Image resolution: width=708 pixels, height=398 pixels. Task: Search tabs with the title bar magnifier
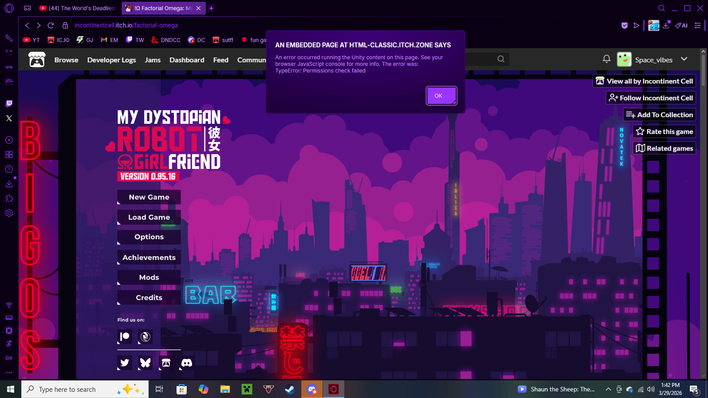click(662, 8)
